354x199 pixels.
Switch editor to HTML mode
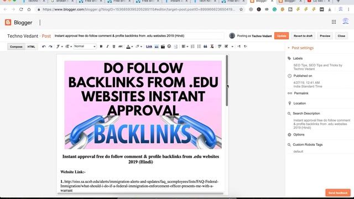tap(31, 46)
